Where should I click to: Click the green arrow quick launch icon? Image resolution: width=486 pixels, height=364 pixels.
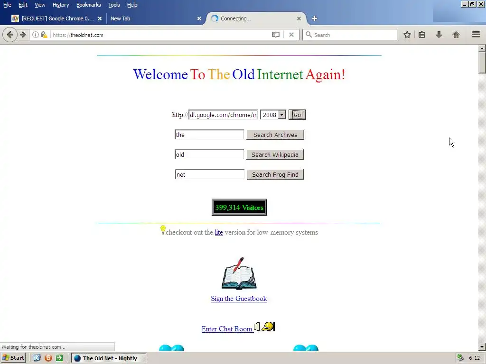coord(59,358)
